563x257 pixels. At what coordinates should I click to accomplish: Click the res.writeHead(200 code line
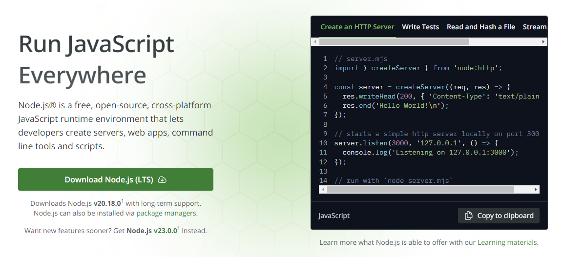[x=441, y=96]
